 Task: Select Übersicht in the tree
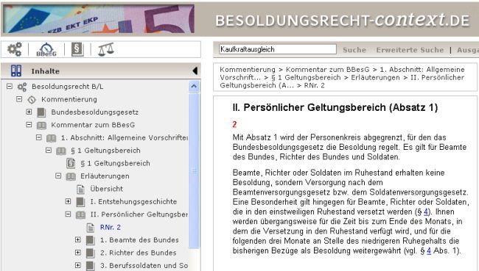coord(106,189)
